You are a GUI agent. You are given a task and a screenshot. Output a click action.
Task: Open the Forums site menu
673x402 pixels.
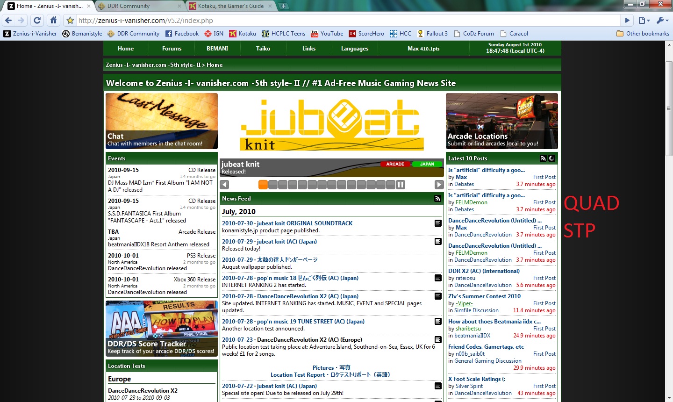[x=172, y=49]
